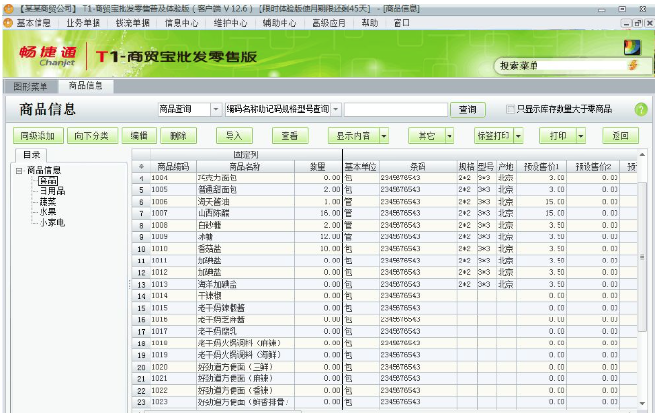656x413 pixels.
Task: Select the 目录 tab in left panel
Action: click(x=32, y=154)
